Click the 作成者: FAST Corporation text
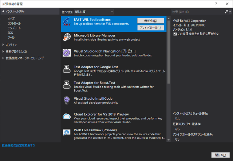 [190, 21]
